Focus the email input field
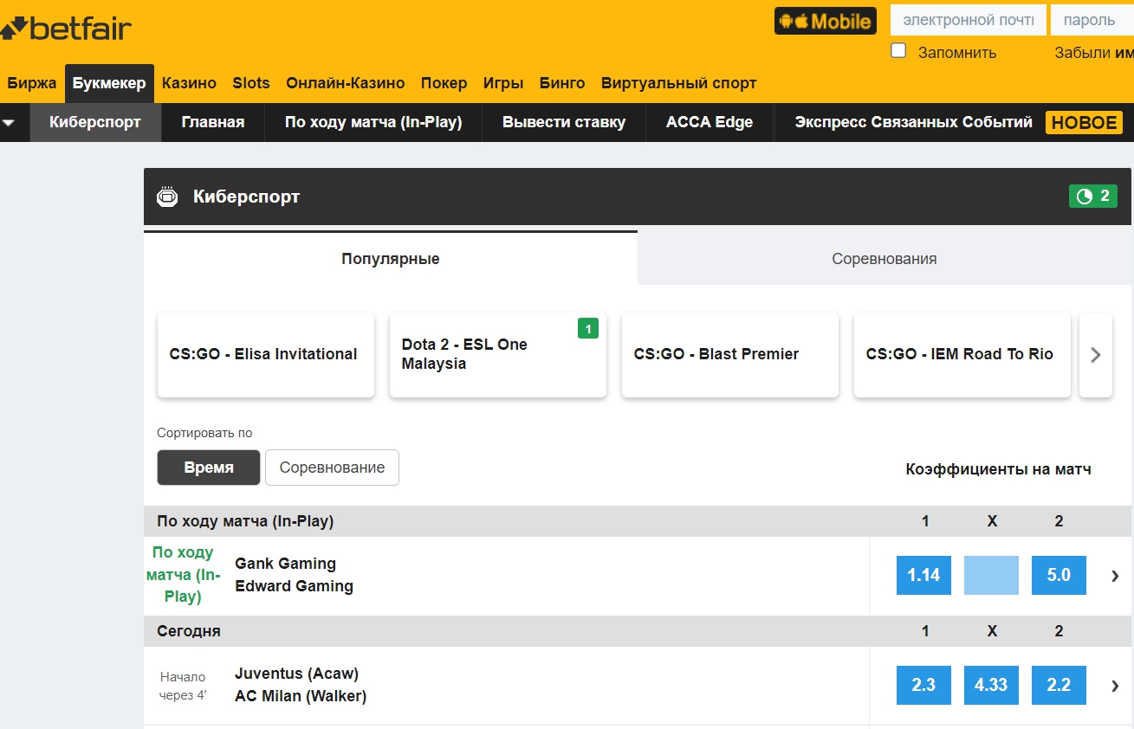The width and height of the screenshot is (1134, 729). [x=968, y=20]
